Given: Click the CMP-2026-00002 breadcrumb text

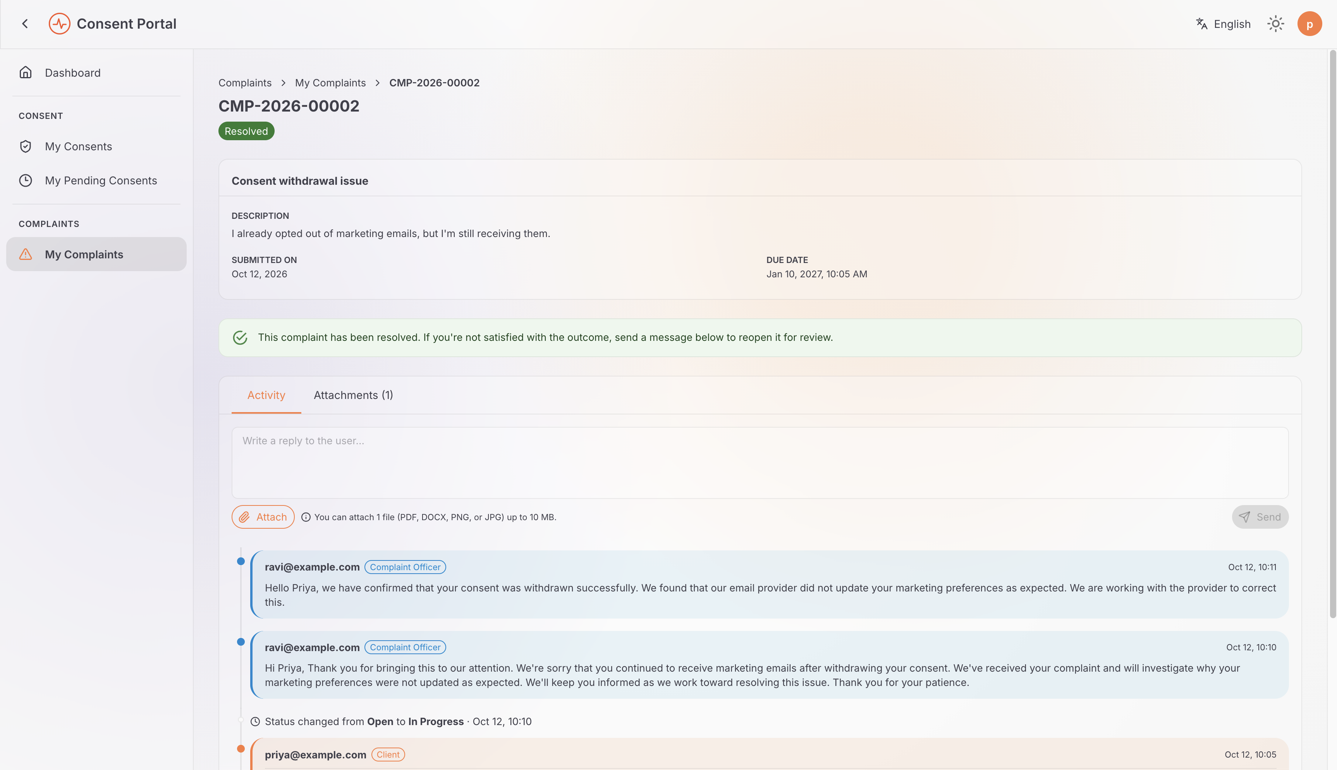Looking at the screenshot, I should pyautogui.click(x=435, y=83).
